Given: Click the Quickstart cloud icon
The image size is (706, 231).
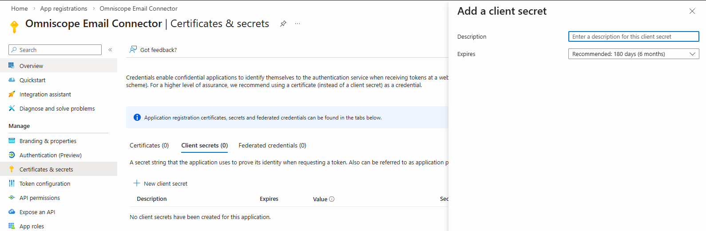Looking at the screenshot, I should [12, 80].
